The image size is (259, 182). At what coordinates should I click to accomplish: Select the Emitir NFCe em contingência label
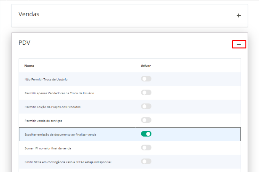click(x=68, y=162)
